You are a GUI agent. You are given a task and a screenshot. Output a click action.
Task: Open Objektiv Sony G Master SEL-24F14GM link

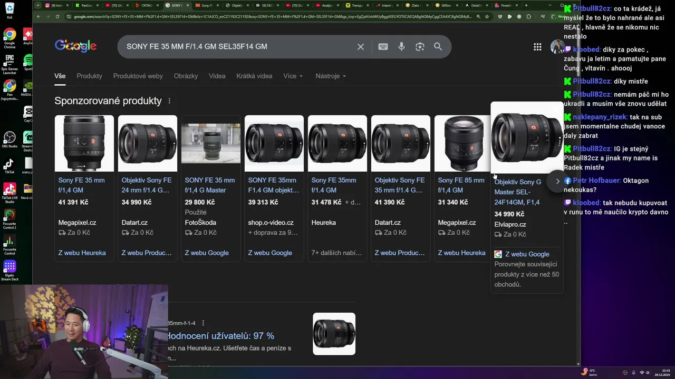(517, 192)
